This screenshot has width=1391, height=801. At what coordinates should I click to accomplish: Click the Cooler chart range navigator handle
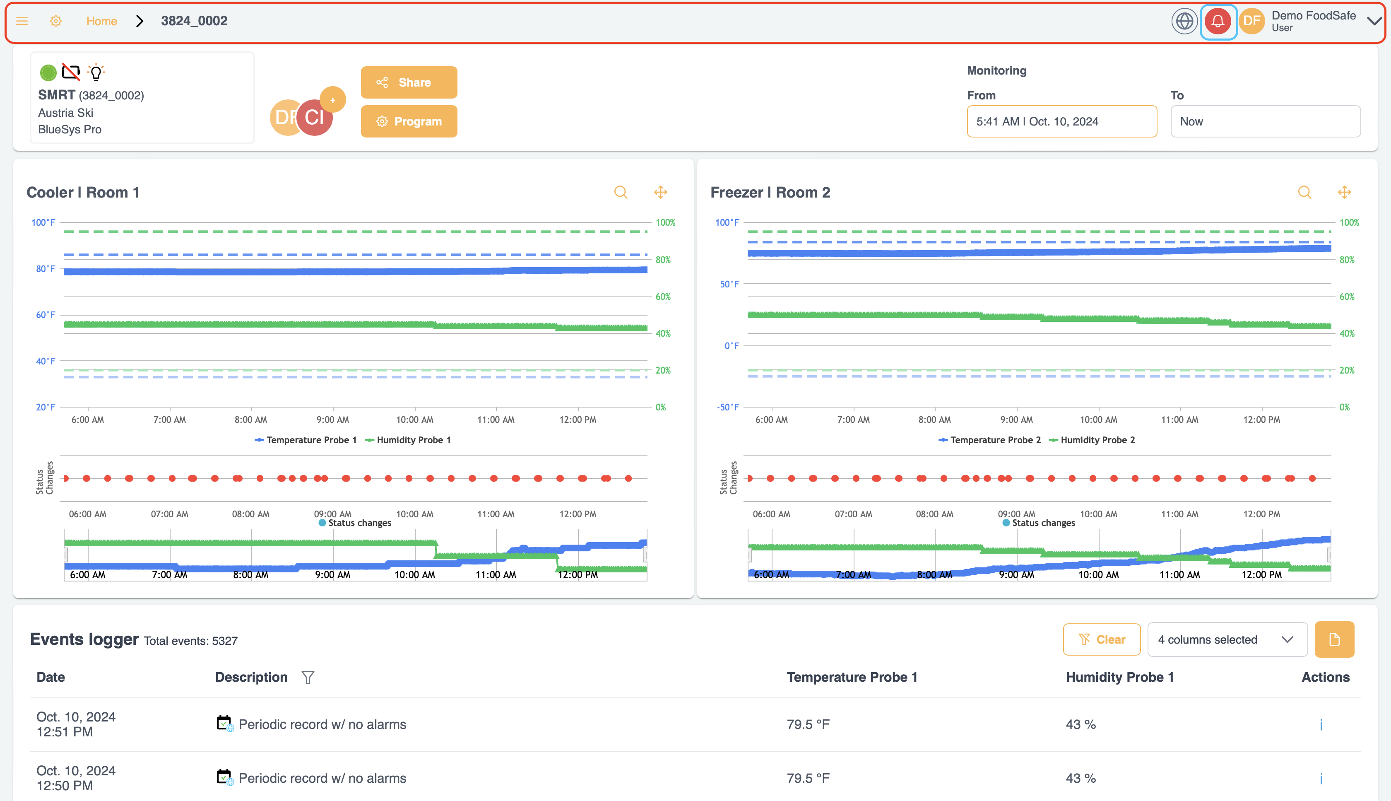tap(65, 555)
